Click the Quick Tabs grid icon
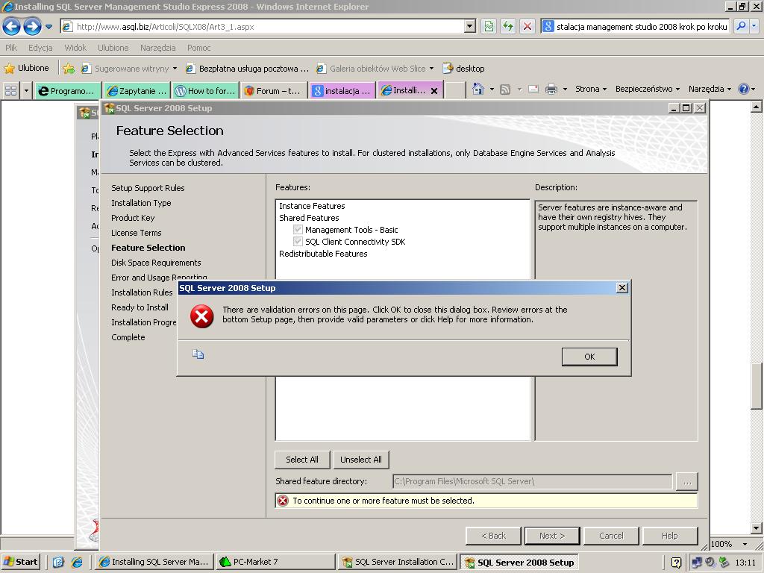 point(10,90)
